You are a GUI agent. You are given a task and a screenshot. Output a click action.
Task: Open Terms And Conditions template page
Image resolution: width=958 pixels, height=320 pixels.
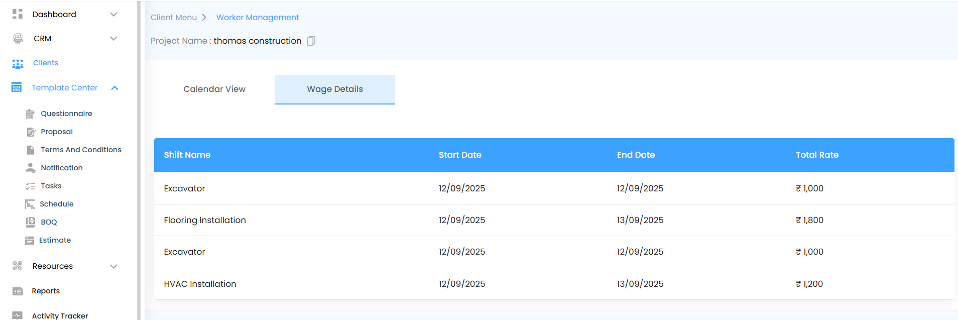pos(81,150)
